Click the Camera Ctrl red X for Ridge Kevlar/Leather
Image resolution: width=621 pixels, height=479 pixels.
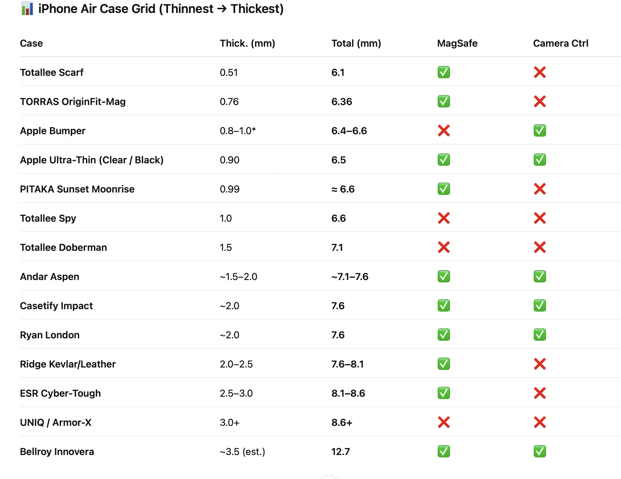[x=540, y=364]
